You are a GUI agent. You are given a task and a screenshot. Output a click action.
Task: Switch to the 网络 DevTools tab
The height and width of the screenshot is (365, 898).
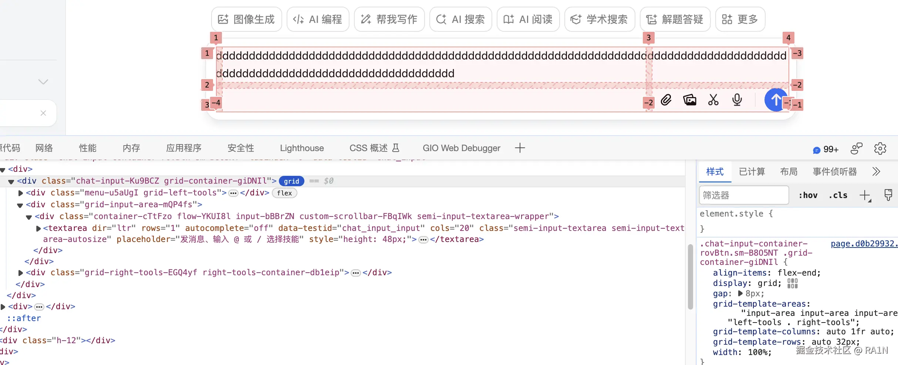click(x=44, y=148)
